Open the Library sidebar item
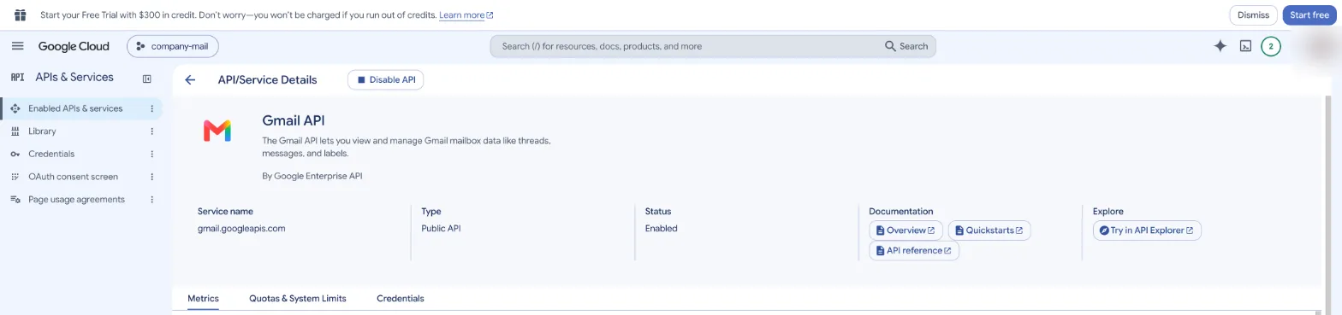1342x315 pixels. (x=42, y=131)
